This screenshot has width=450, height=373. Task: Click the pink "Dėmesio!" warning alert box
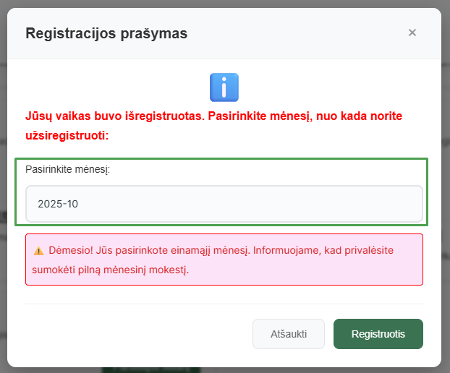click(x=224, y=260)
